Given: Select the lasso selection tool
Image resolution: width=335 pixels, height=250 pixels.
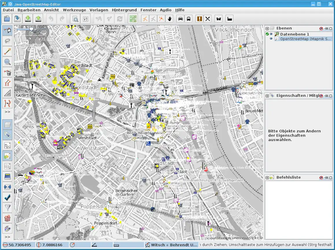Looking at the screenshot, I should 8,41.
